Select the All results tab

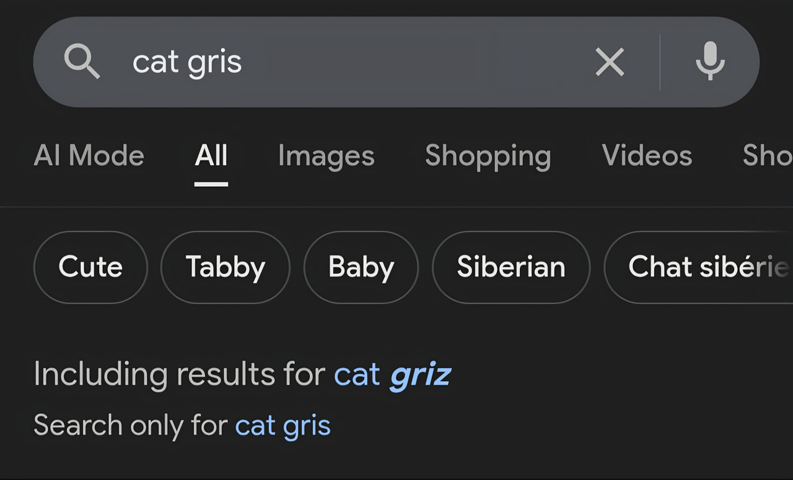[x=211, y=156]
